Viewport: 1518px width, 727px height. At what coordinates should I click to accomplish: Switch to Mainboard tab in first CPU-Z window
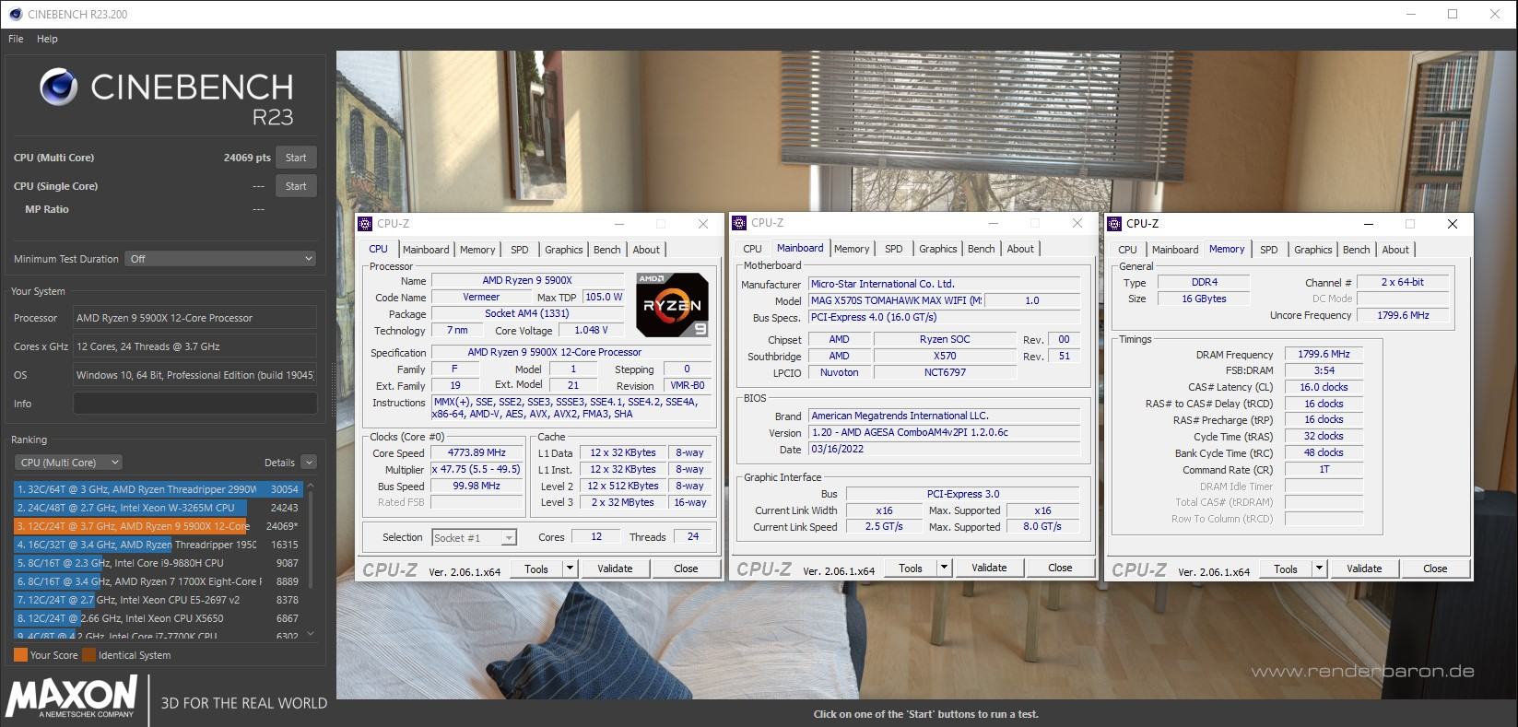(426, 250)
